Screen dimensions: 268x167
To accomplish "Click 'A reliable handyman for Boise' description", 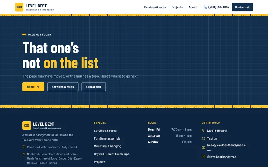I will [48, 137].
